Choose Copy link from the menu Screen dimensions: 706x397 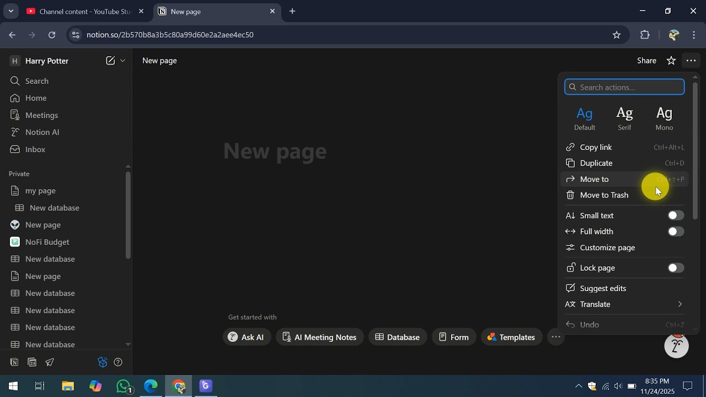coord(624,147)
